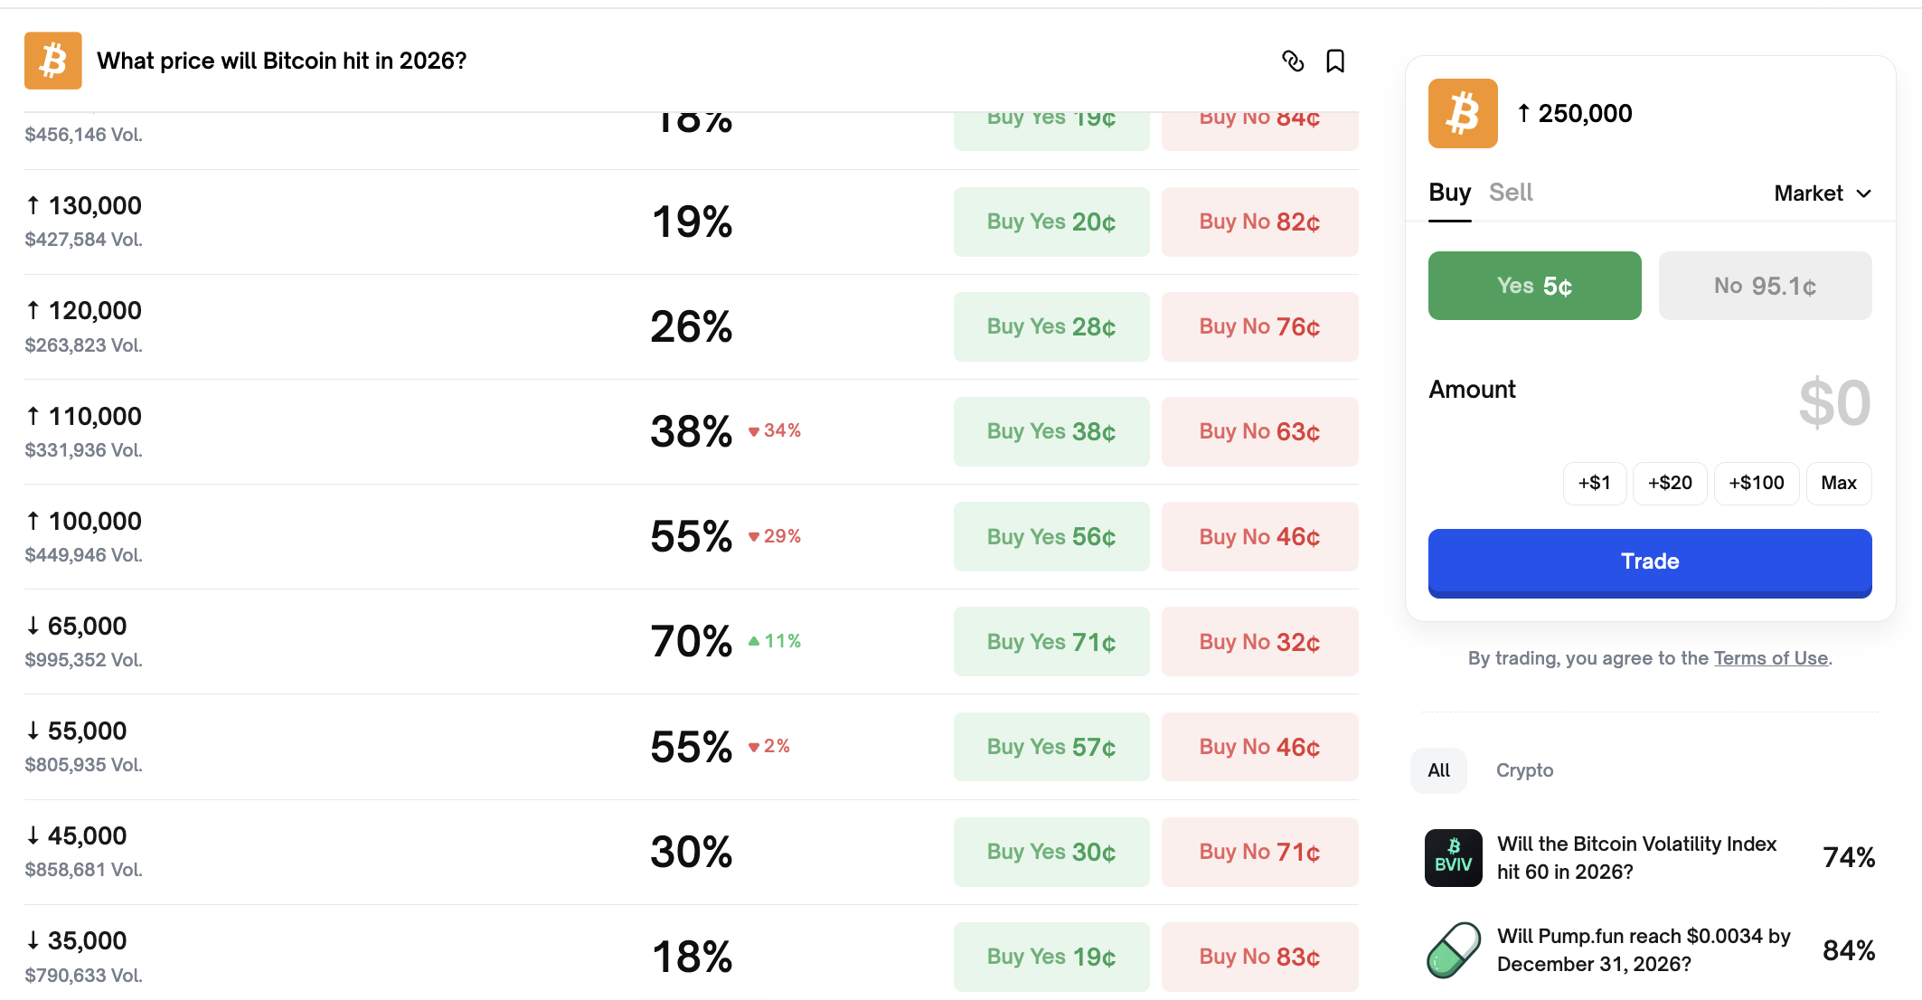Switch to the Sell tab
Image resolution: width=1922 pixels, height=1000 pixels.
click(x=1511, y=192)
